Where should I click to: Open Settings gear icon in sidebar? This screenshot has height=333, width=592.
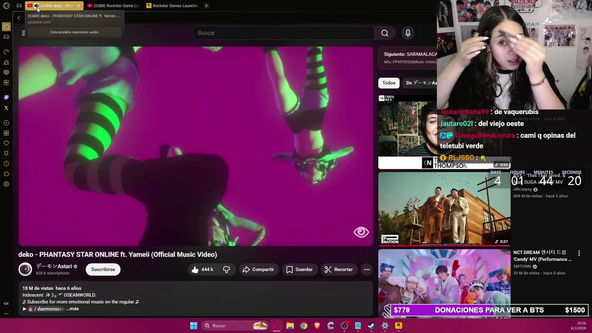(x=6, y=184)
